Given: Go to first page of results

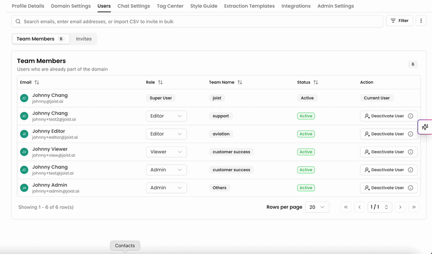Looking at the screenshot, I should (x=346, y=207).
